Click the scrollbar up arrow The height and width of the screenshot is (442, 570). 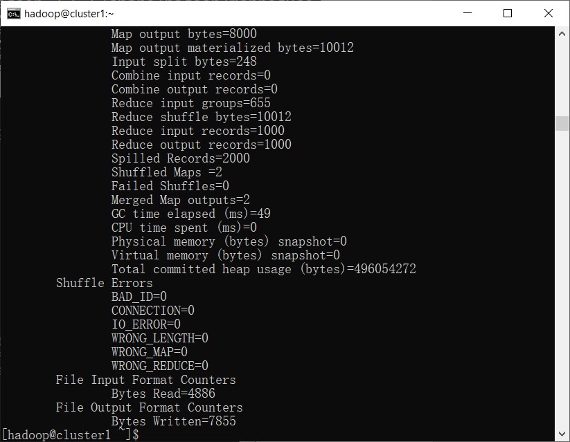562,33
